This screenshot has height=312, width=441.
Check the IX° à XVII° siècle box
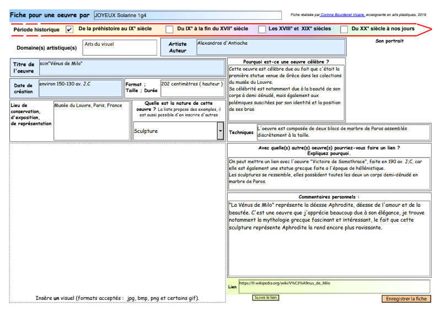(x=170, y=29)
